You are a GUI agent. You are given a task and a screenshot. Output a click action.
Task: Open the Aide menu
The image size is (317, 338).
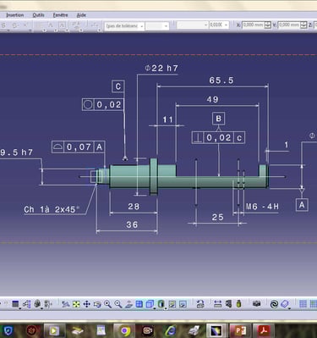click(81, 15)
